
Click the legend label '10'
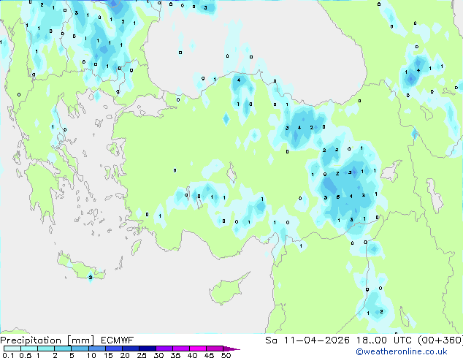[x=91, y=355]
